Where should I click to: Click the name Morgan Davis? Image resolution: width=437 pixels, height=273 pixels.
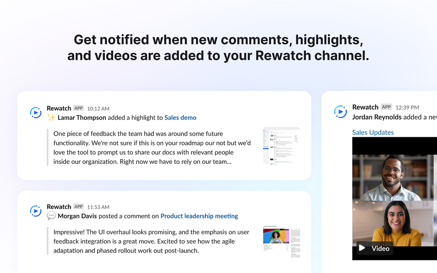point(77,216)
